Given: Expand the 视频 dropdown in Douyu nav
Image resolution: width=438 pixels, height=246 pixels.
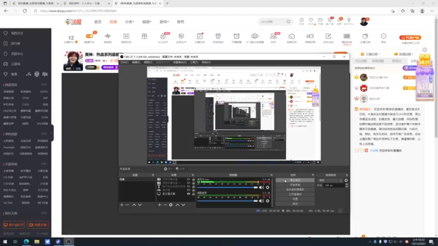Looking at the screenshot, I should [146, 22].
